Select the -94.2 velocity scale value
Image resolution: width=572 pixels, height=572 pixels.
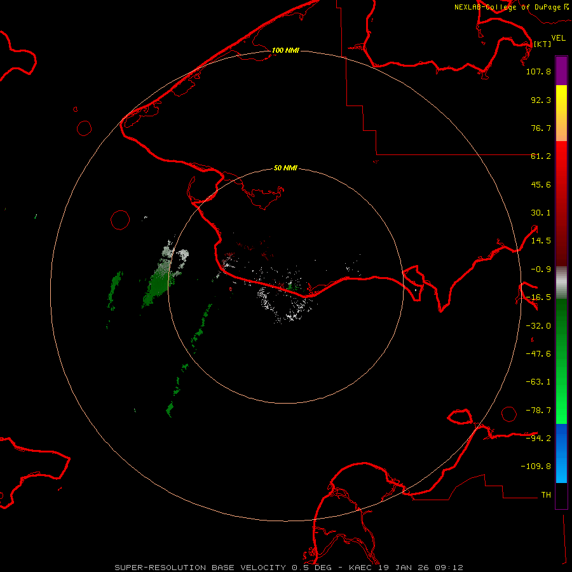pyautogui.click(x=538, y=438)
